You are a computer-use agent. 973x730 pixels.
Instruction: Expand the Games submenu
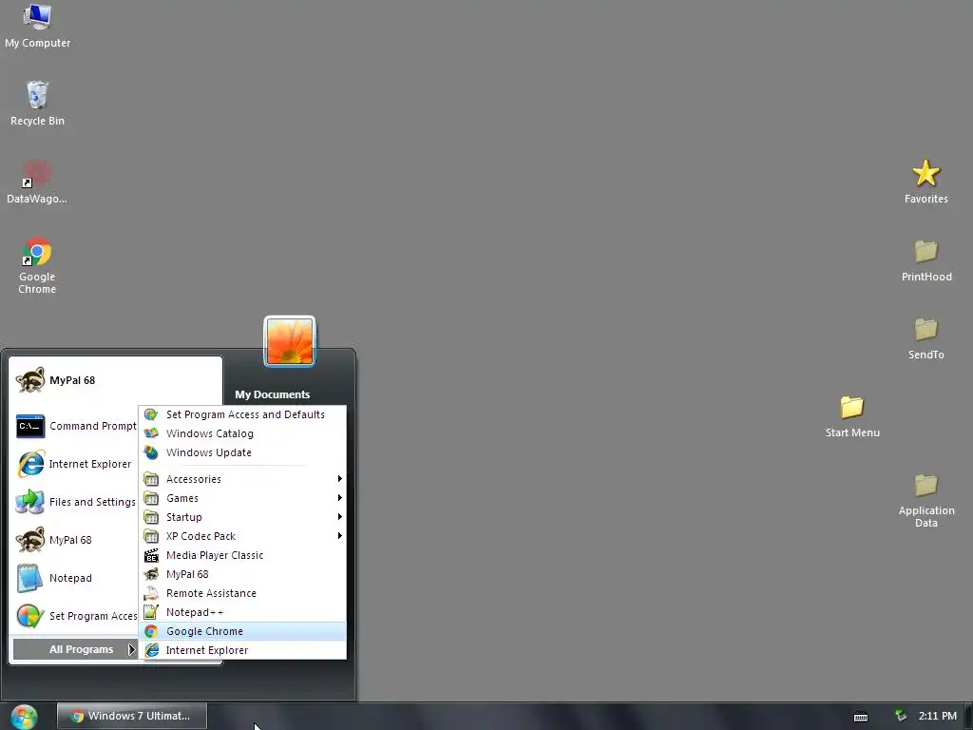242,498
